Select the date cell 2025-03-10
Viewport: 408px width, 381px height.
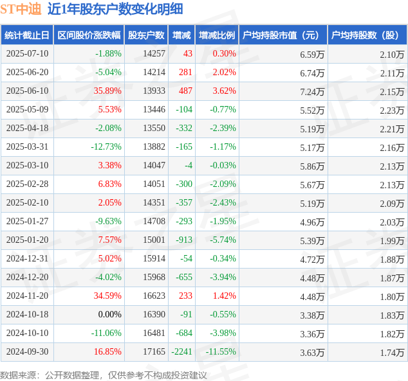27,165
